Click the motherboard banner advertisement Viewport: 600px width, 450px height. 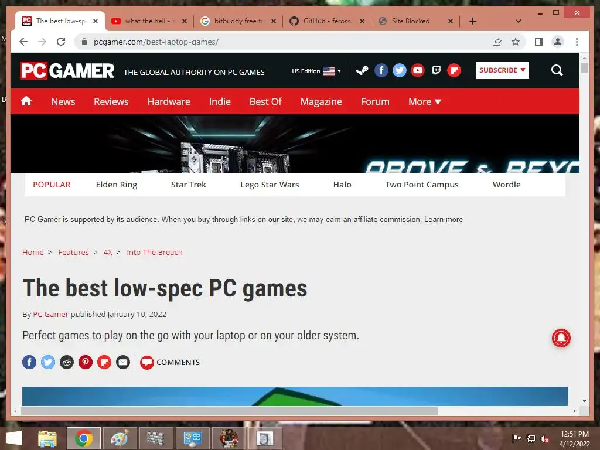295,144
